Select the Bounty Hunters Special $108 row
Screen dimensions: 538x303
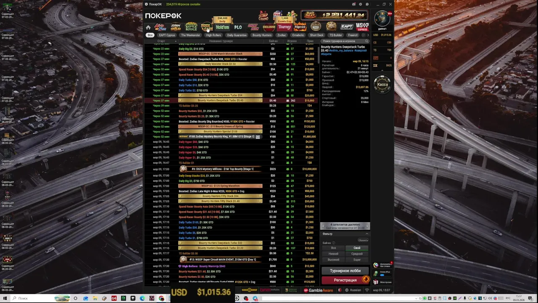(232, 131)
